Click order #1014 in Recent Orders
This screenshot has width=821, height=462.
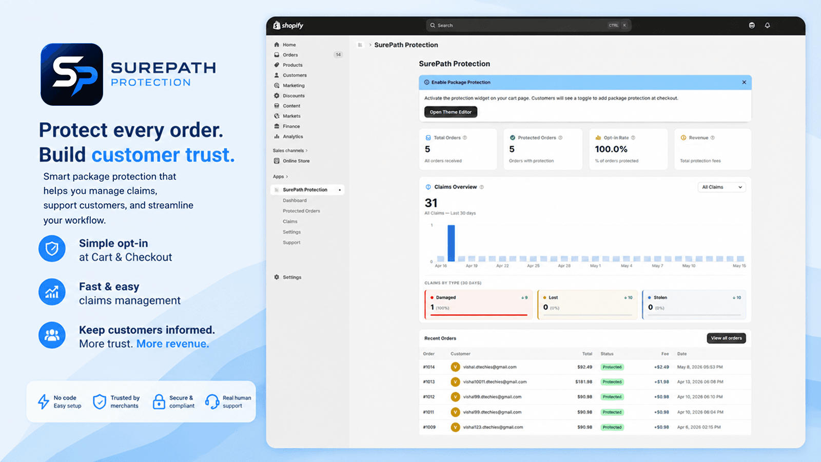click(429, 367)
